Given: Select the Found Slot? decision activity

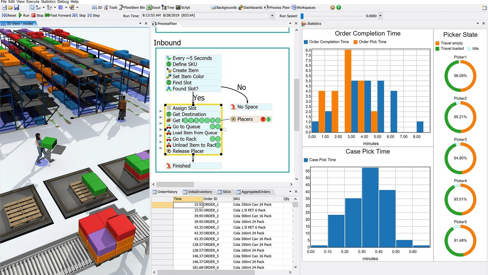Looking at the screenshot, I should (x=193, y=89).
